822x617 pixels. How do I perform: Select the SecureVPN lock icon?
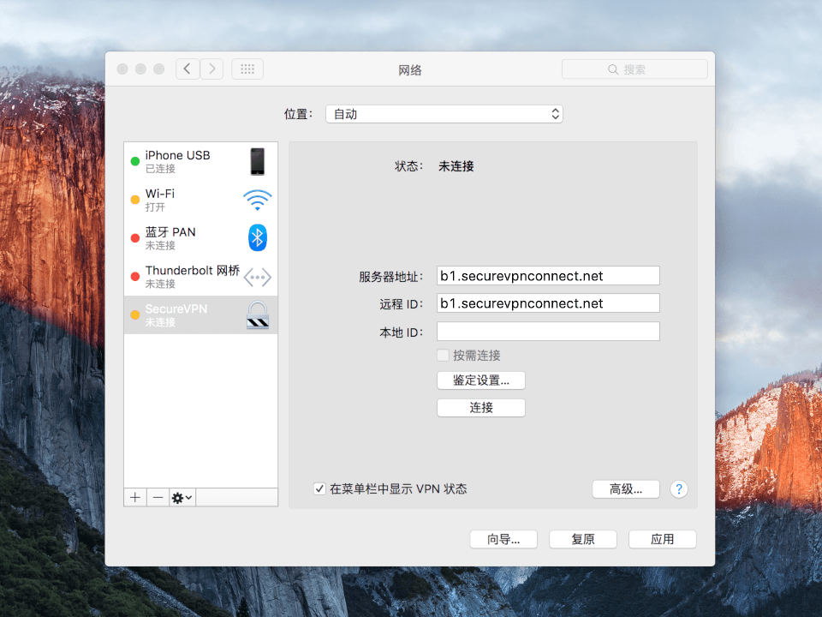[x=256, y=314]
